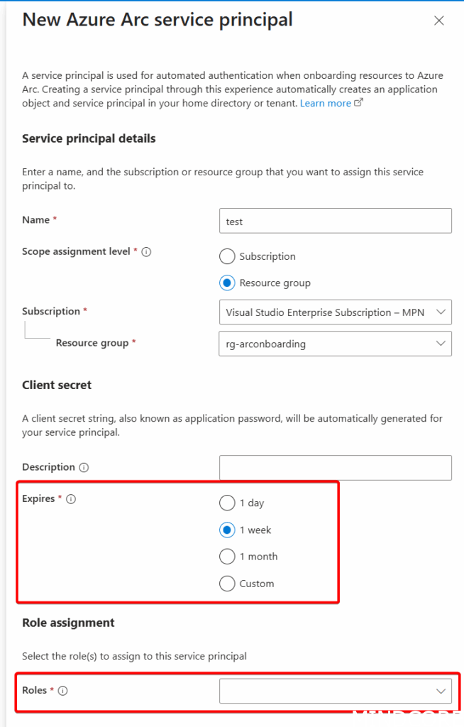Click the empty Description field
This screenshot has width=464, height=727.
point(335,467)
